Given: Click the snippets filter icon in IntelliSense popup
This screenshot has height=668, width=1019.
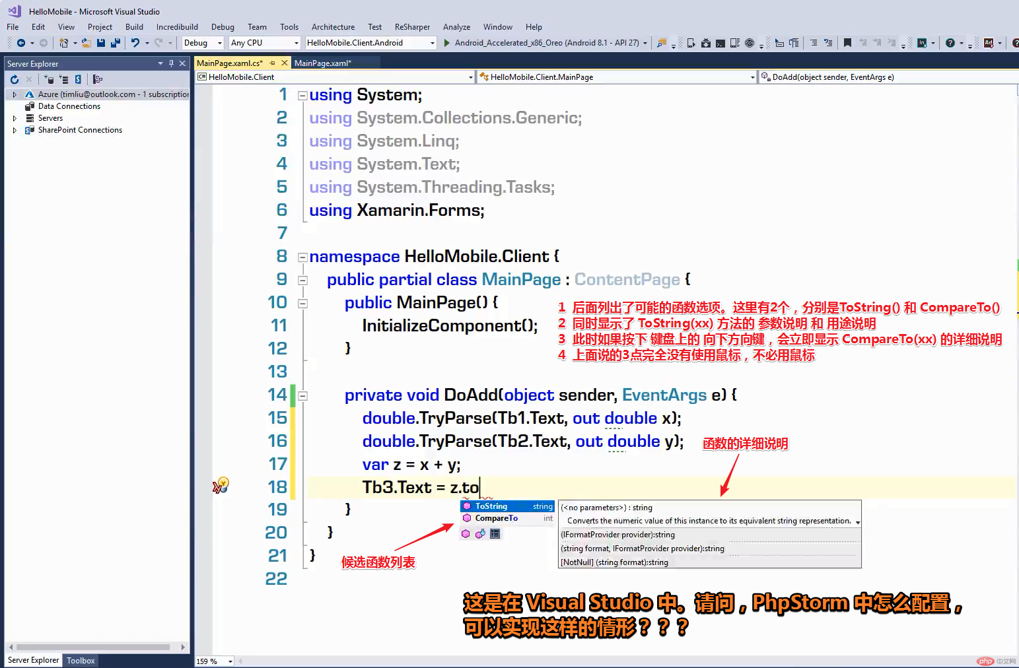Looking at the screenshot, I should [x=495, y=534].
